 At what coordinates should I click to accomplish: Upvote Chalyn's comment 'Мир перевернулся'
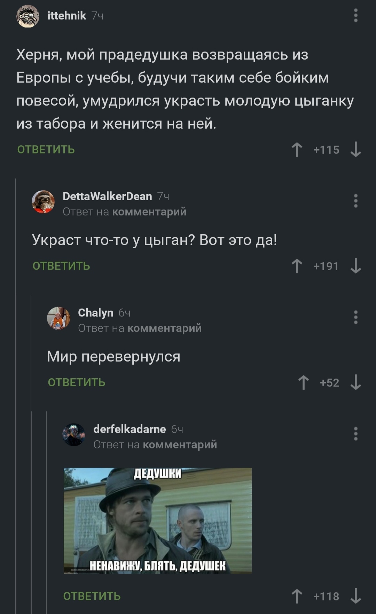303,382
